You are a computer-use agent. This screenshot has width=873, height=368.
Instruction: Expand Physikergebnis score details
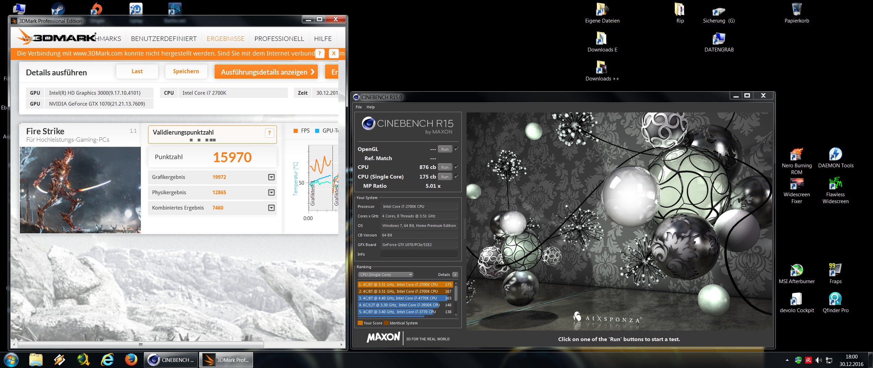pos(271,193)
